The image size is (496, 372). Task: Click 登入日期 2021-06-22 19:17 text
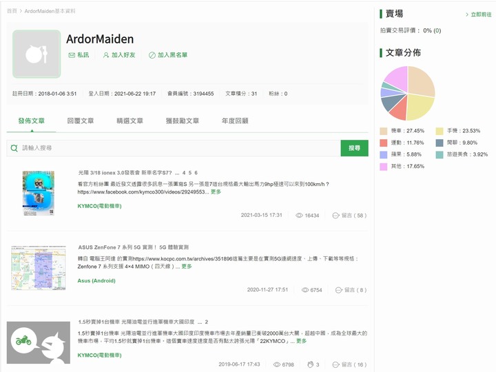pos(122,94)
